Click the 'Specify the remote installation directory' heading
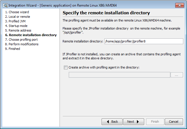The width and height of the screenshot is (187, 129). [106, 13]
